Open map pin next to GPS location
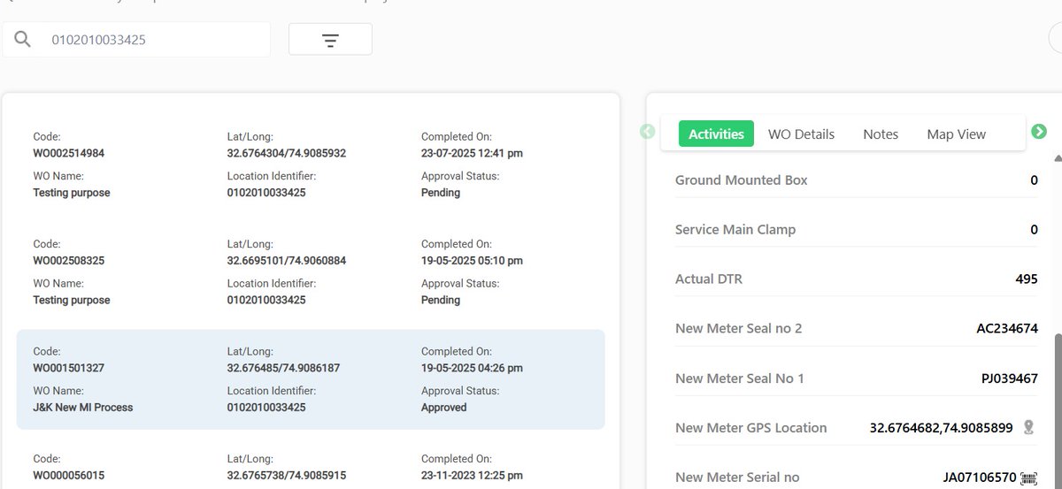The width and height of the screenshot is (1062, 489). (x=1028, y=428)
